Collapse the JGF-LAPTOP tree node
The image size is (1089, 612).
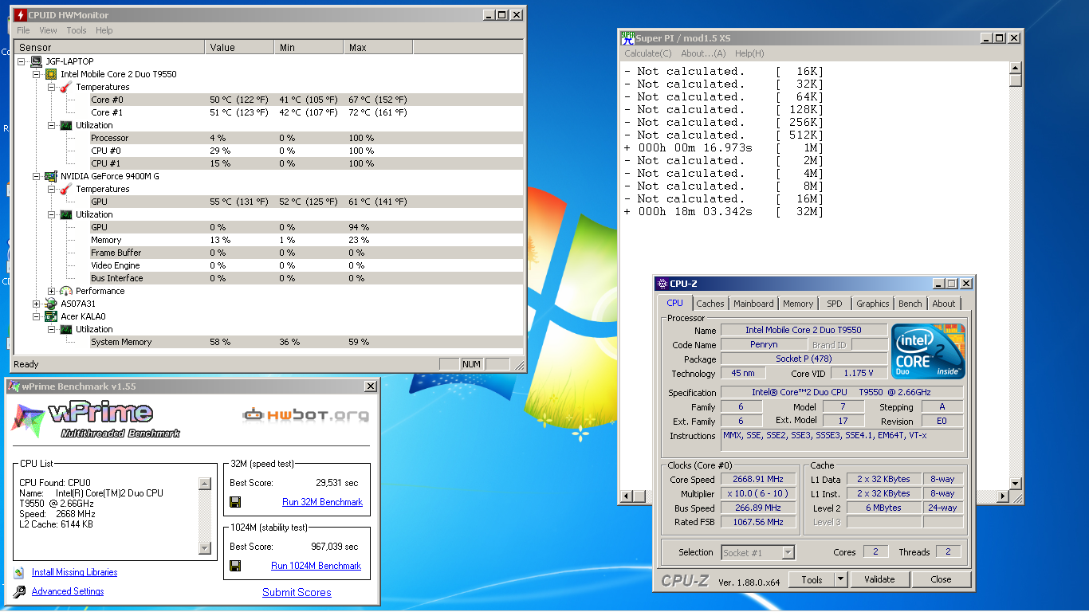(x=22, y=61)
